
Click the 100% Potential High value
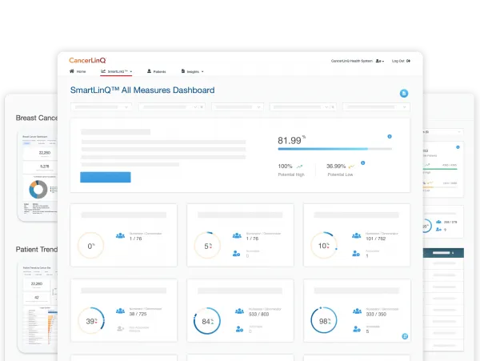click(285, 166)
